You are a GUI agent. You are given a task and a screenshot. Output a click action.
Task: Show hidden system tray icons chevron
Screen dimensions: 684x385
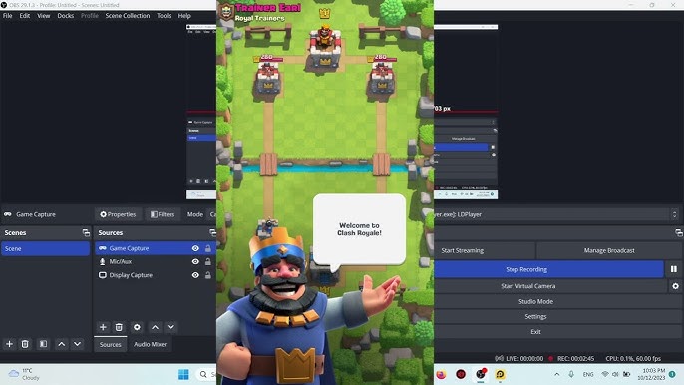556,374
